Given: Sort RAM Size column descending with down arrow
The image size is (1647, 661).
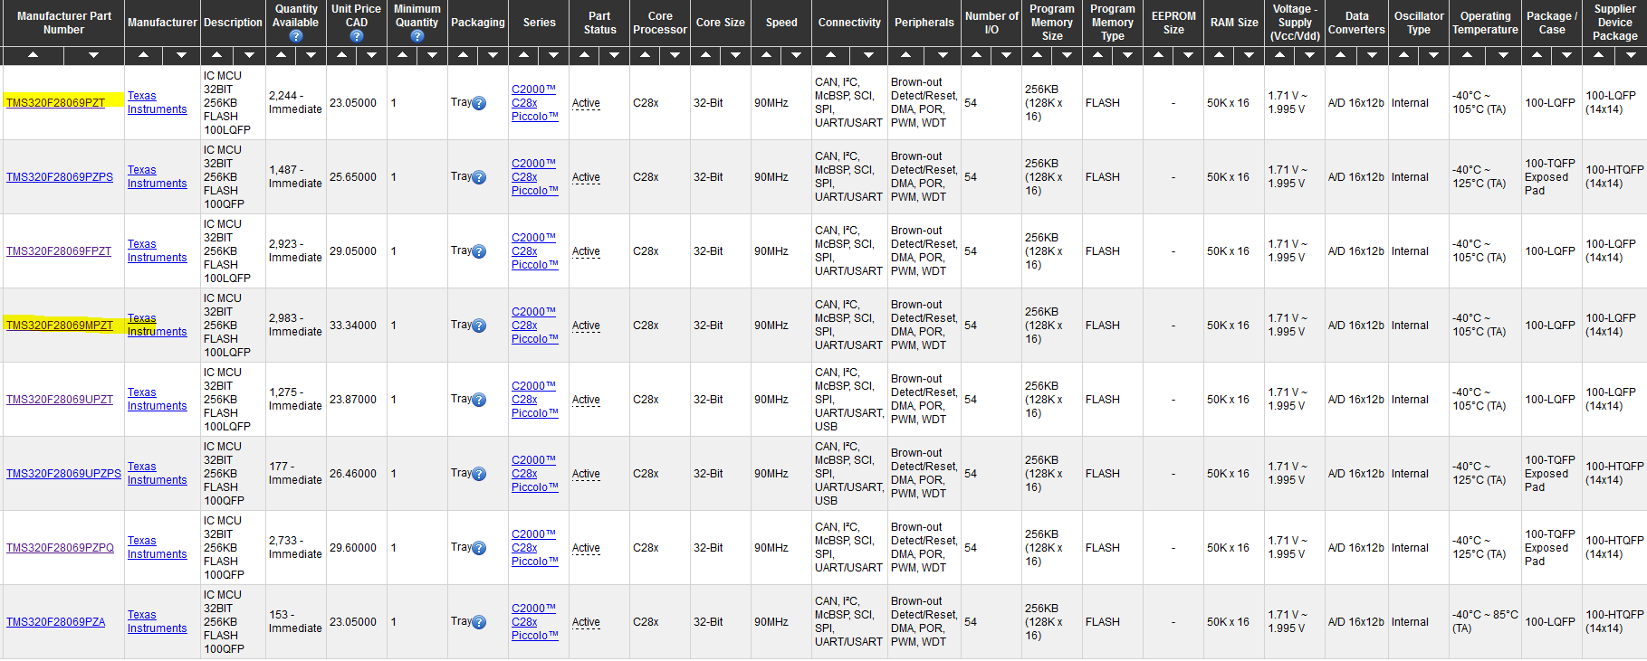Looking at the screenshot, I should coord(1249,56).
